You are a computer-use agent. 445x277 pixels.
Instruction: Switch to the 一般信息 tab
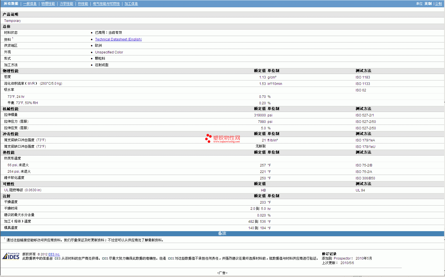pos(30,4)
